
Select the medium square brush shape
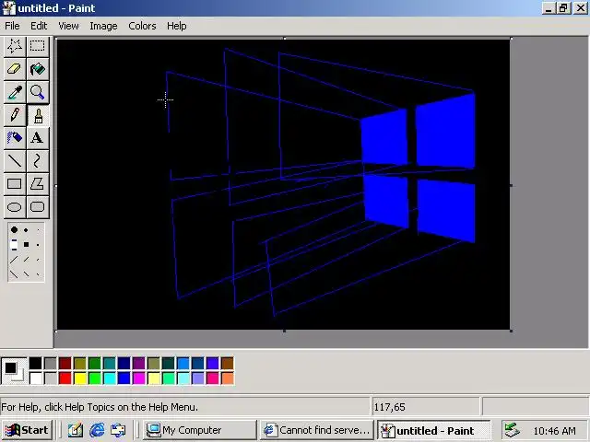point(26,245)
